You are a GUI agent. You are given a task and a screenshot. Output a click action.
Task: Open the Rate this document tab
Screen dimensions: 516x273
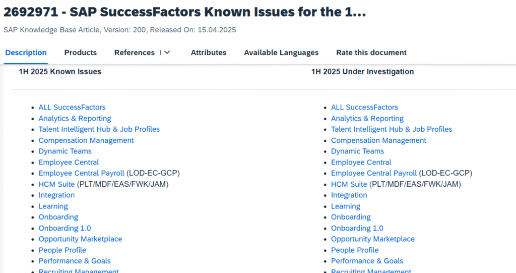pos(371,52)
